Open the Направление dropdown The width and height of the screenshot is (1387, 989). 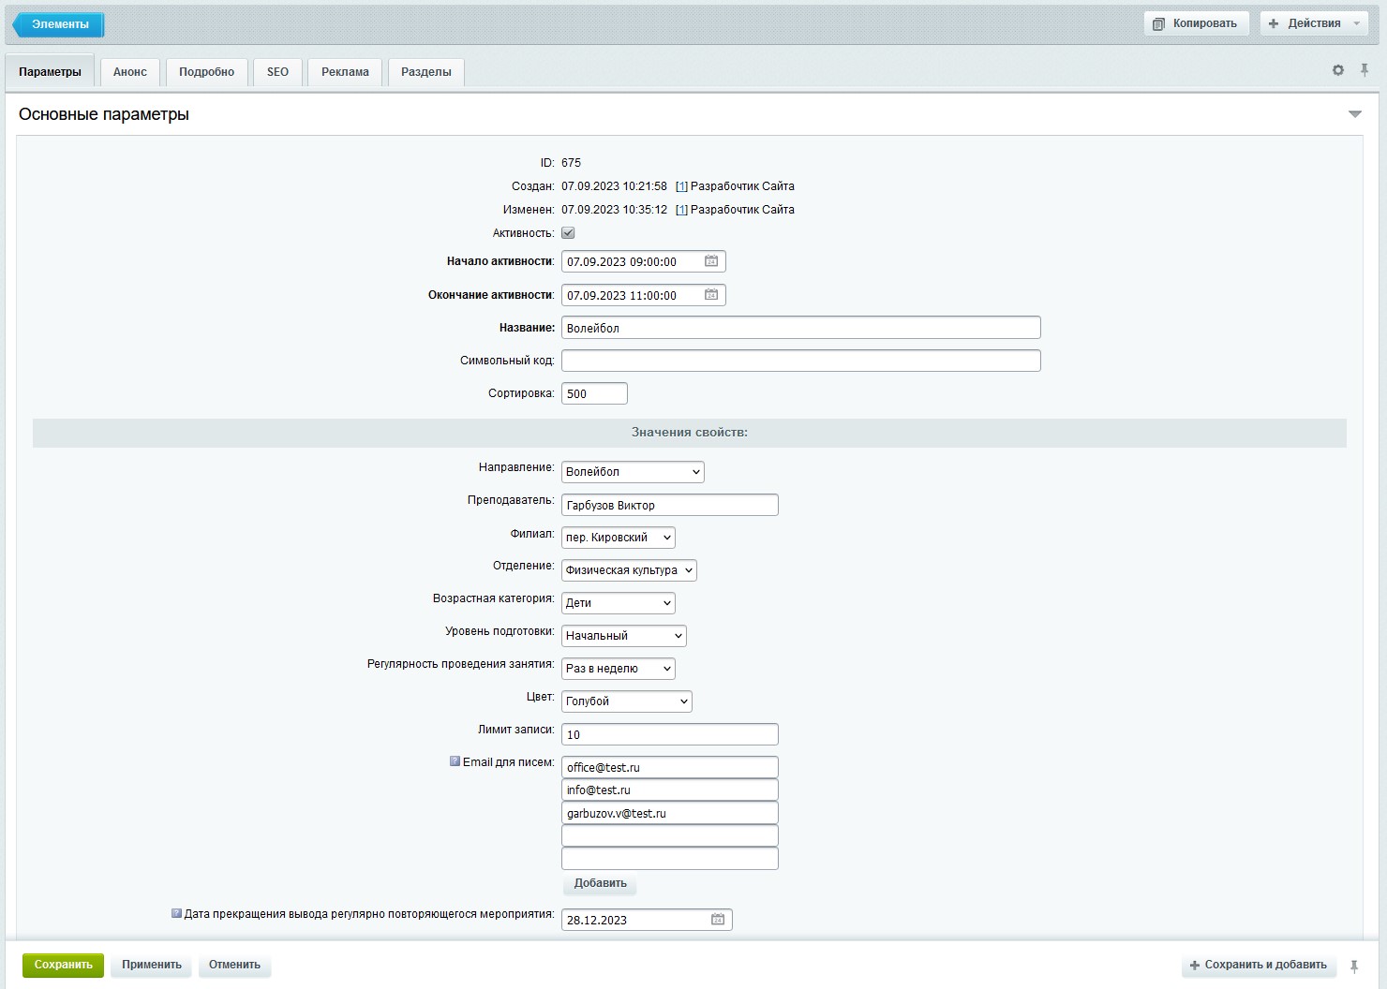point(633,472)
